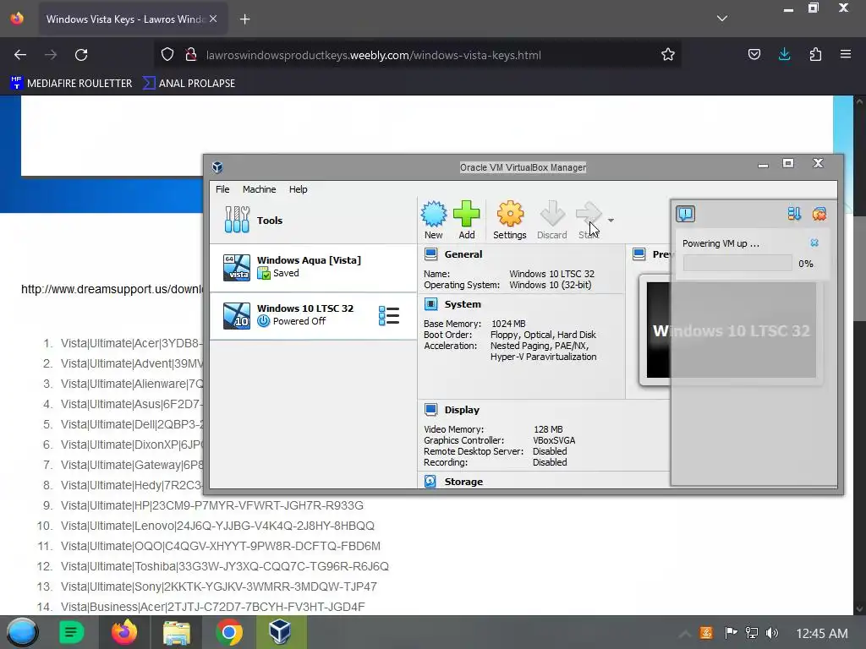Click the Storage section header
This screenshot has height=649, width=866.
pyautogui.click(x=463, y=482)
